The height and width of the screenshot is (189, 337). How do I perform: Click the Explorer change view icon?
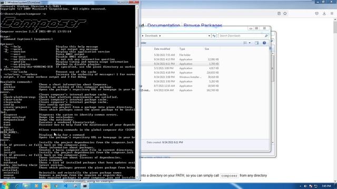click(245, 43)
